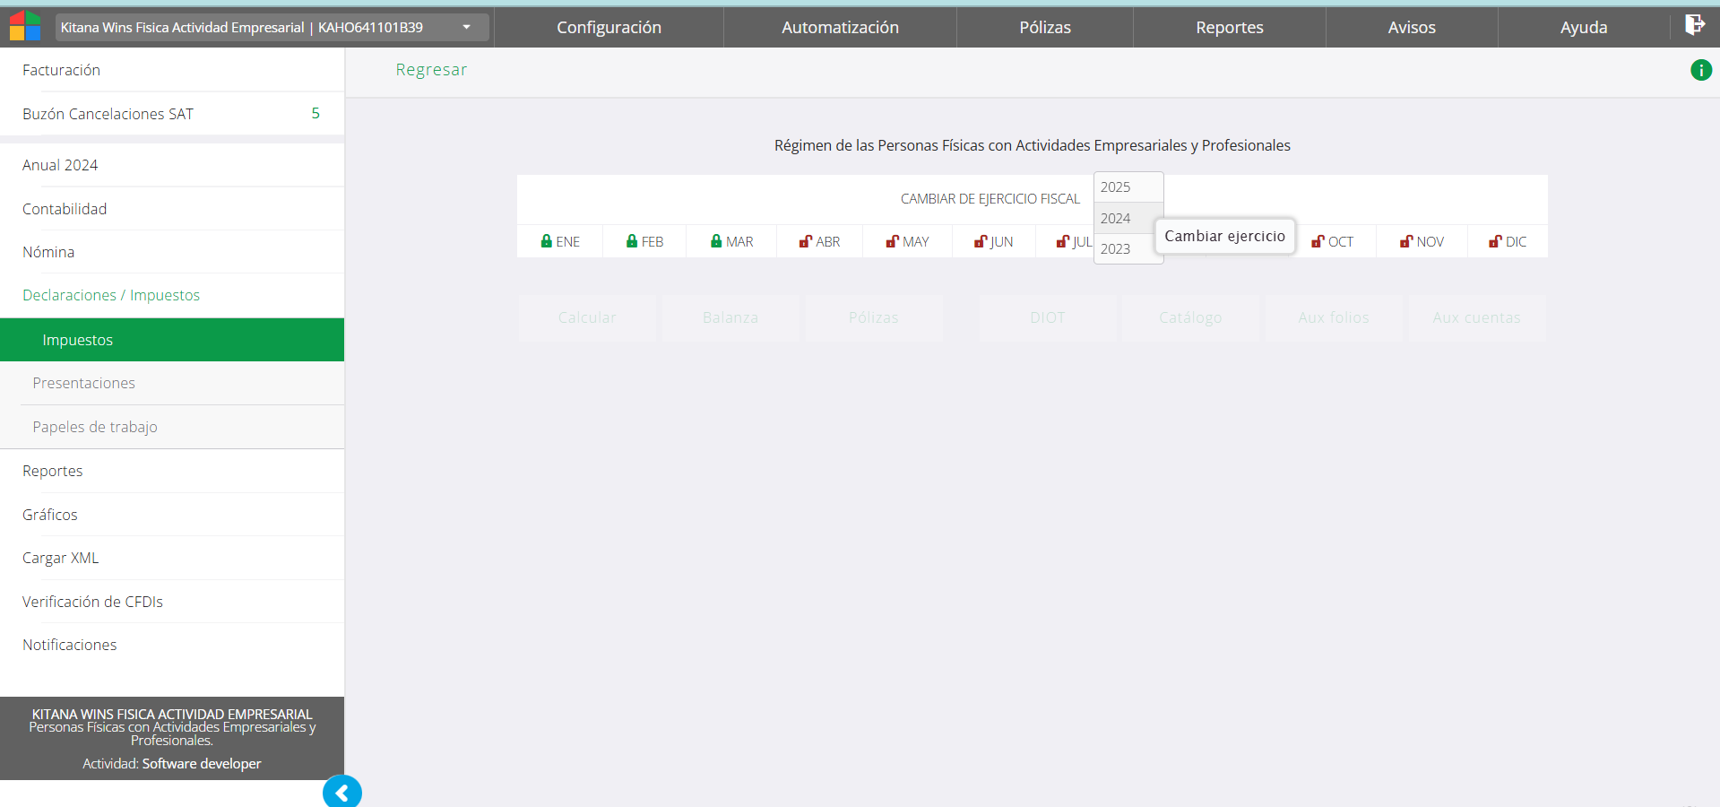Click the OCT red unlocked padlock
1720x807 pixels.
tap(1317, 241)
